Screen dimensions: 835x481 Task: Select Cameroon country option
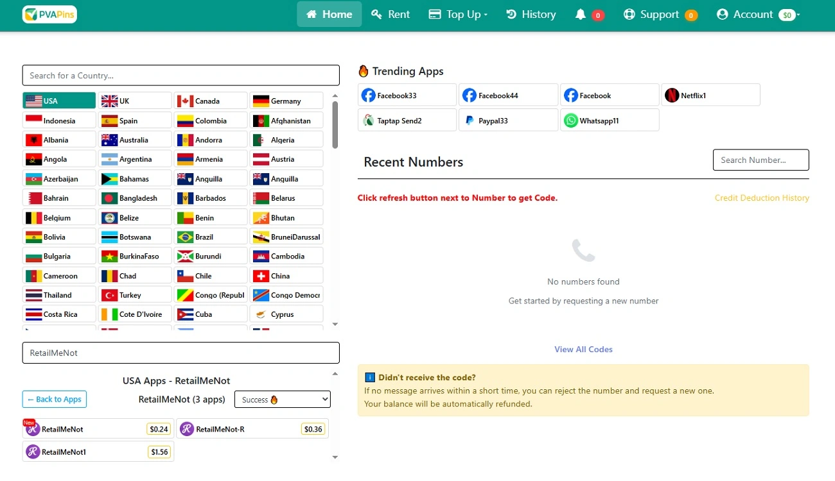pos(59,276)
